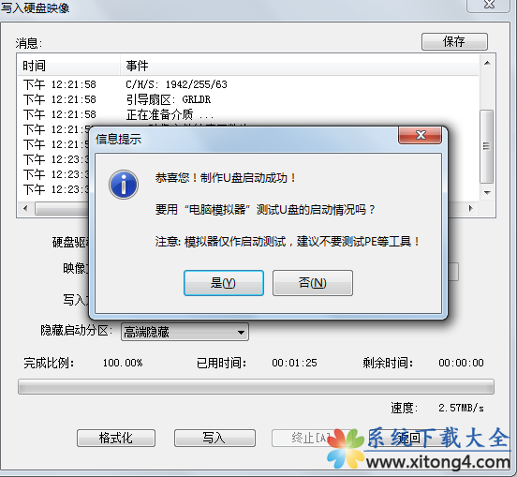Screen dimensions: 517x477
Task: Click the 写入 button
Action: pos(214,438)
